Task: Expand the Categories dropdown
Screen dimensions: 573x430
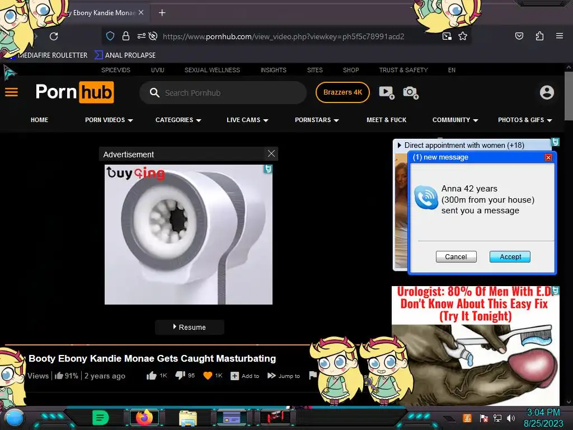Action: click(199, 120)
